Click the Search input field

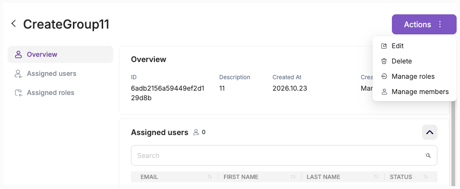coord(284,156)
